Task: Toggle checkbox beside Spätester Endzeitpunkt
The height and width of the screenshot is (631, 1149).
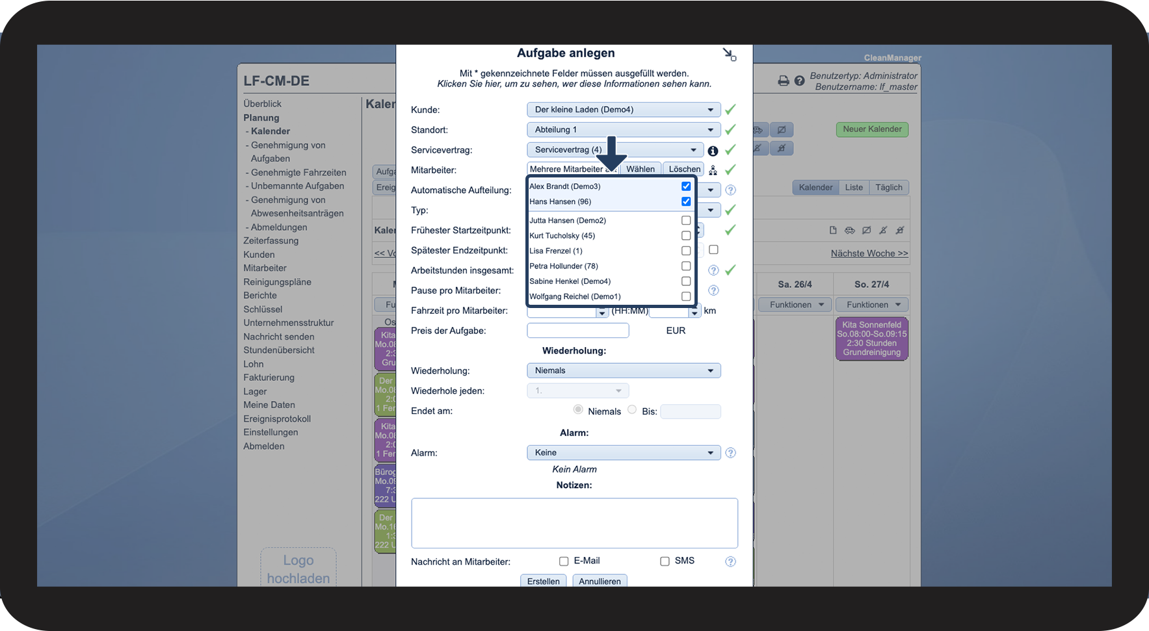Action: coord(713,250)
